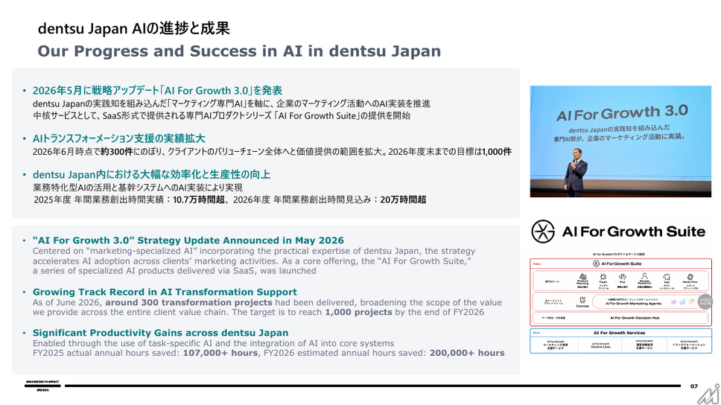Click the line starting "Centered on “marketing-specialized AI”"
The height and width of the screenshot is (405, 721).
254,251
